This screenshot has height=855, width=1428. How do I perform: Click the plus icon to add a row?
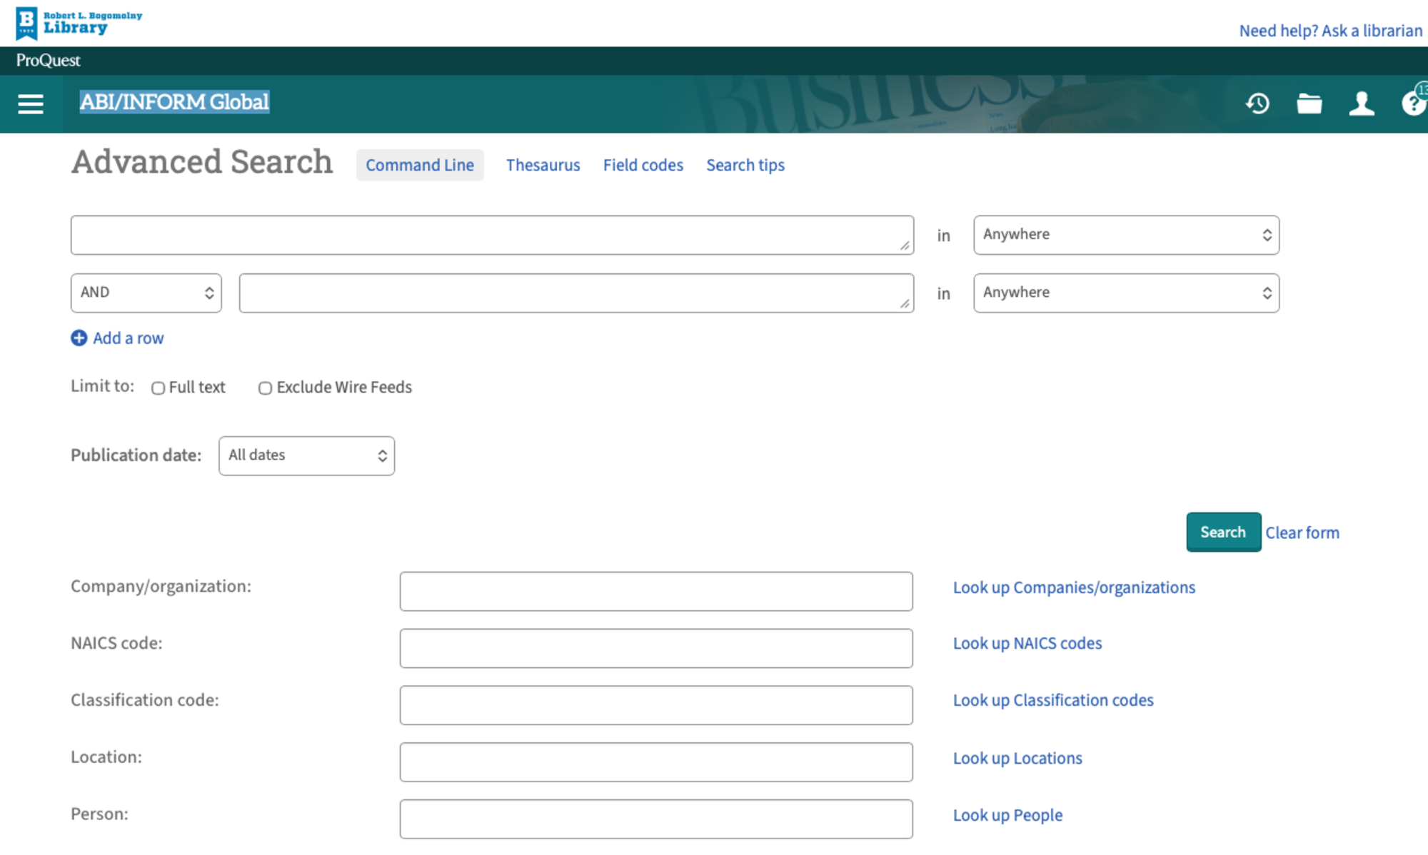(79, 338)
